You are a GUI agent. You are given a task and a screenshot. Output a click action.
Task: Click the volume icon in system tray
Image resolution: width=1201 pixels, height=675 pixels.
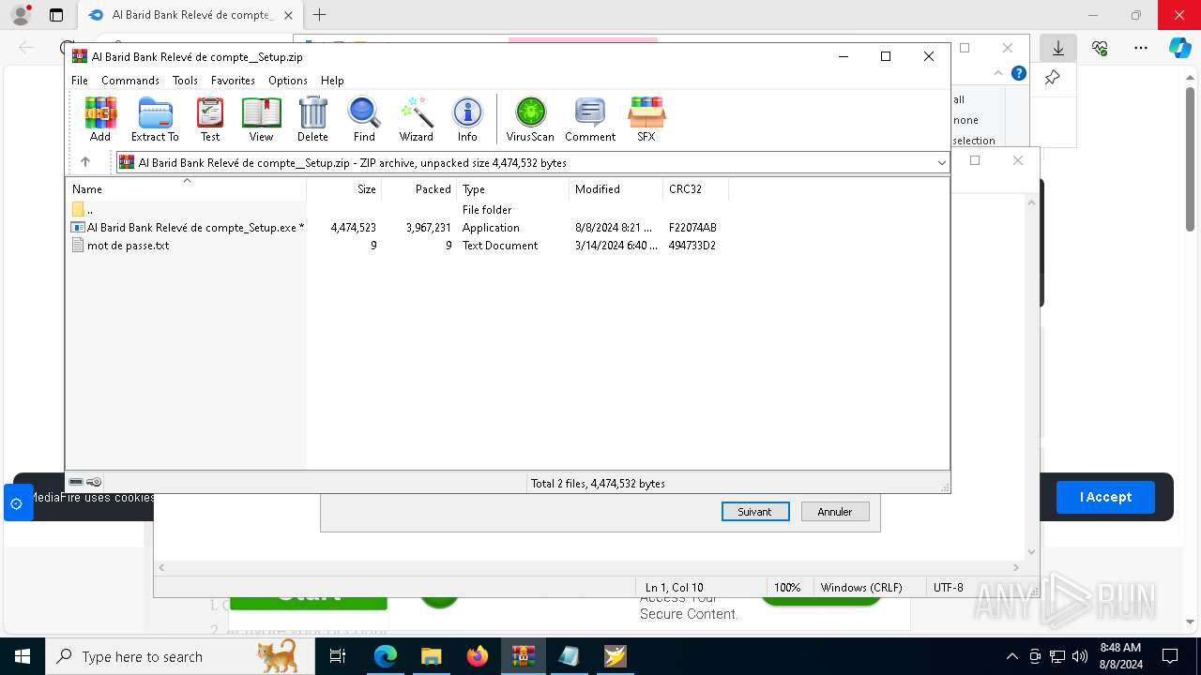point(1080,656)
